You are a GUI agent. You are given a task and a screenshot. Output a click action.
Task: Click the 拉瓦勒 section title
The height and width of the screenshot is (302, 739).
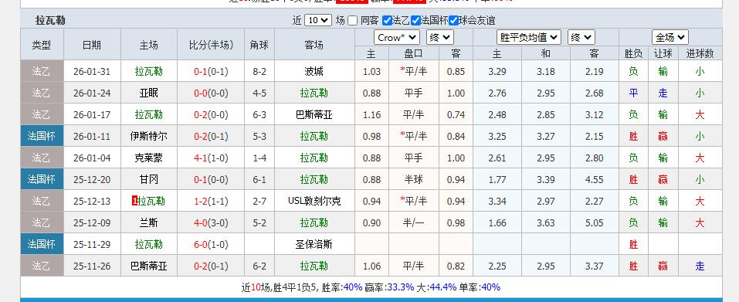50,21
